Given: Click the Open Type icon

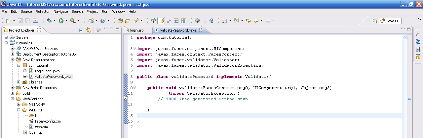Looking at the screenshot, I should point(120,21).
